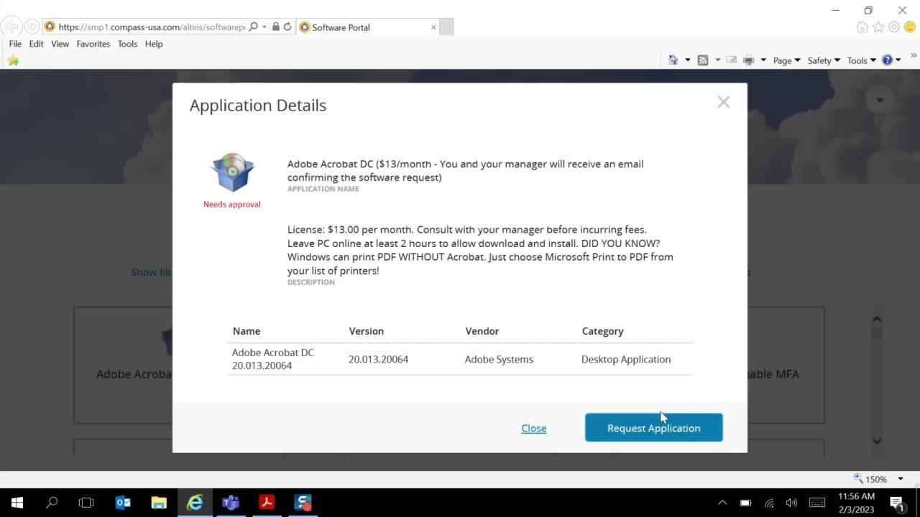Click the Version column header

coord(367,331)
